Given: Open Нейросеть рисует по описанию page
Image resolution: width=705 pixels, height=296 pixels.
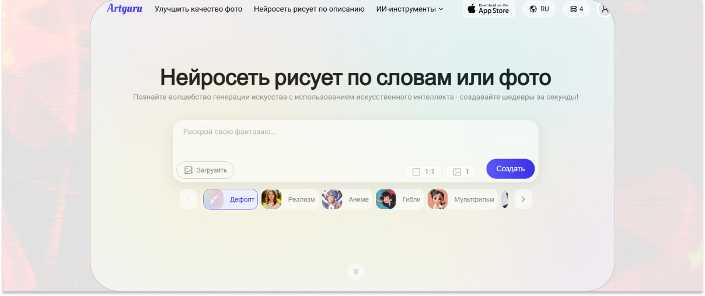Looking at the screenshot, I should pyautogui.click(x=309, y=9).
